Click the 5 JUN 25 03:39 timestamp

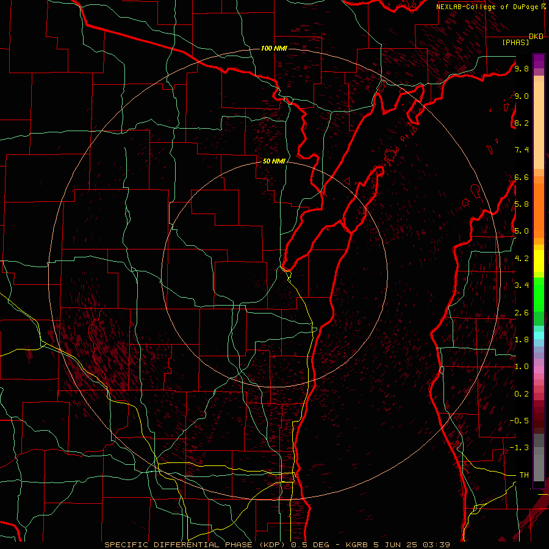point(412,545)
